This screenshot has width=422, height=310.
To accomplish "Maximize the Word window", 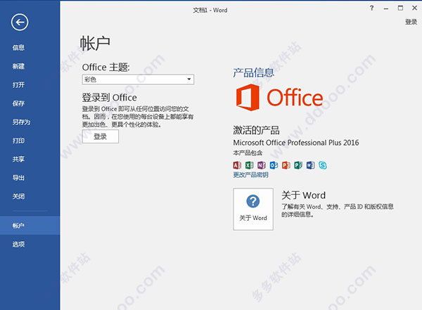I will [x=400, y=8].
